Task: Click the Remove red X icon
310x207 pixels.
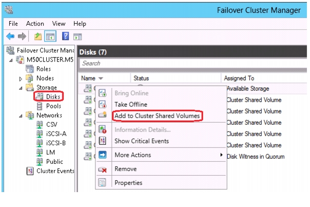Action: click(x=103, y=170)
